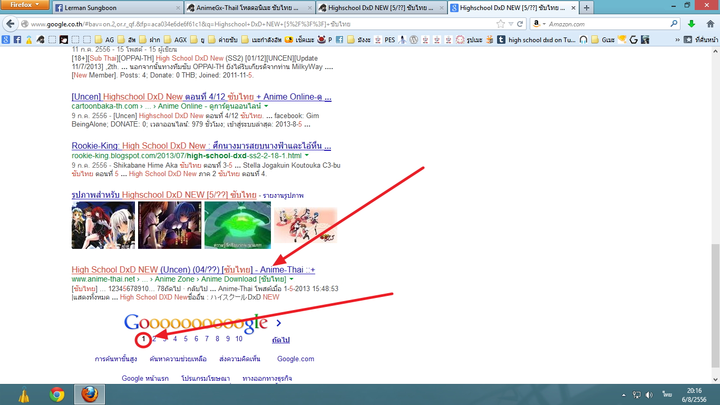Close the AnimeGx-Thail tab
The width and height of the screenshot is (720, 405).
[x=309, y=8]
